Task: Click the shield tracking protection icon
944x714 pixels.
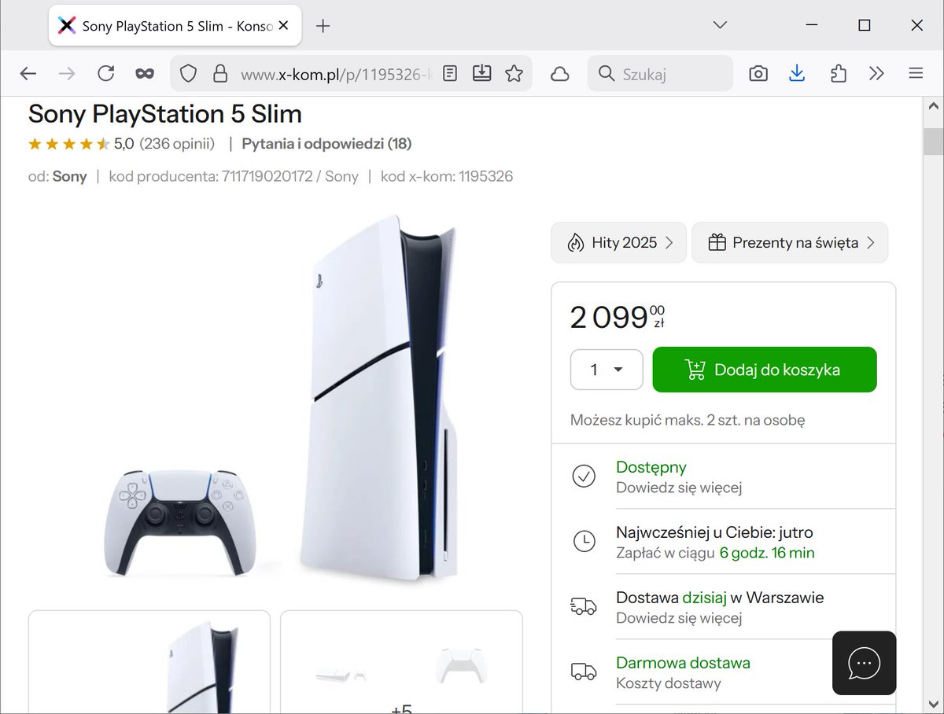Action: click(x=188, y=74)
